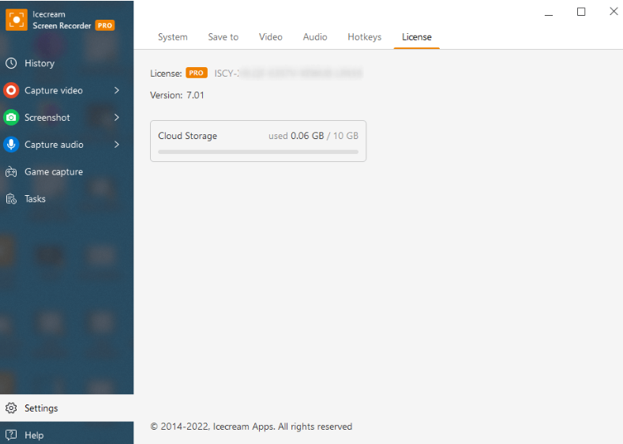Viewport: 623px width, 444px height.
Task: Click the Settings gear icon
Action: tap(11, 408)
